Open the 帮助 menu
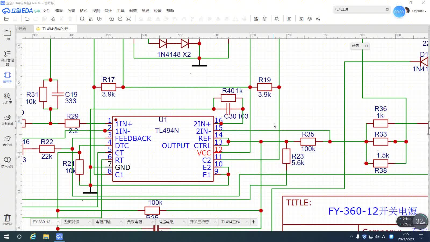The image size is (430, 242). click(x=170, y=11)
